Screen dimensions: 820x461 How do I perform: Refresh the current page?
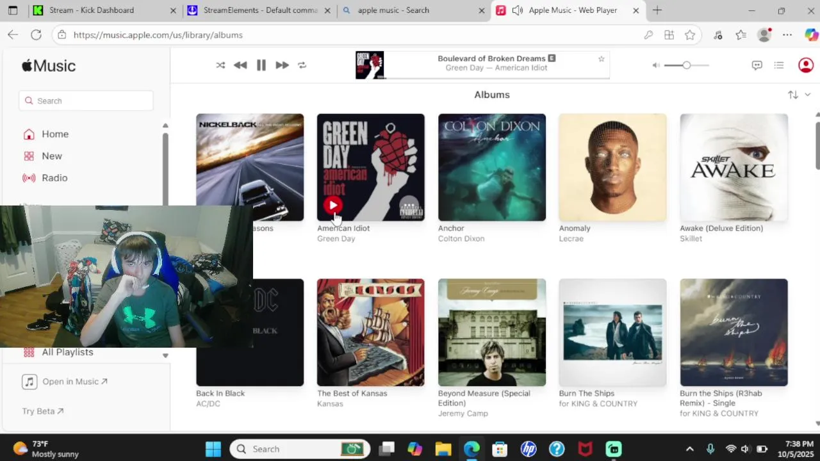point(36,35)
